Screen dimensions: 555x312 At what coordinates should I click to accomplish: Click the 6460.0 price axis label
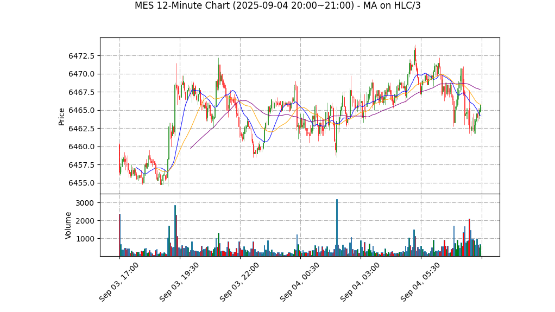click(81, 147)
